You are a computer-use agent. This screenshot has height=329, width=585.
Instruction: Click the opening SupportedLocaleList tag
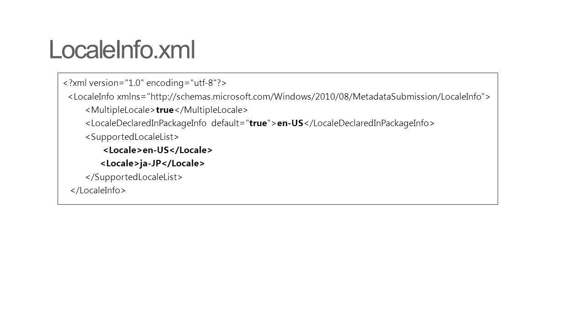(x=131, y=137)
